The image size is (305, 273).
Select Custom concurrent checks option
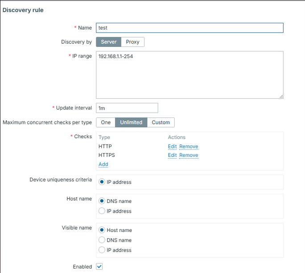pos(161,122)
